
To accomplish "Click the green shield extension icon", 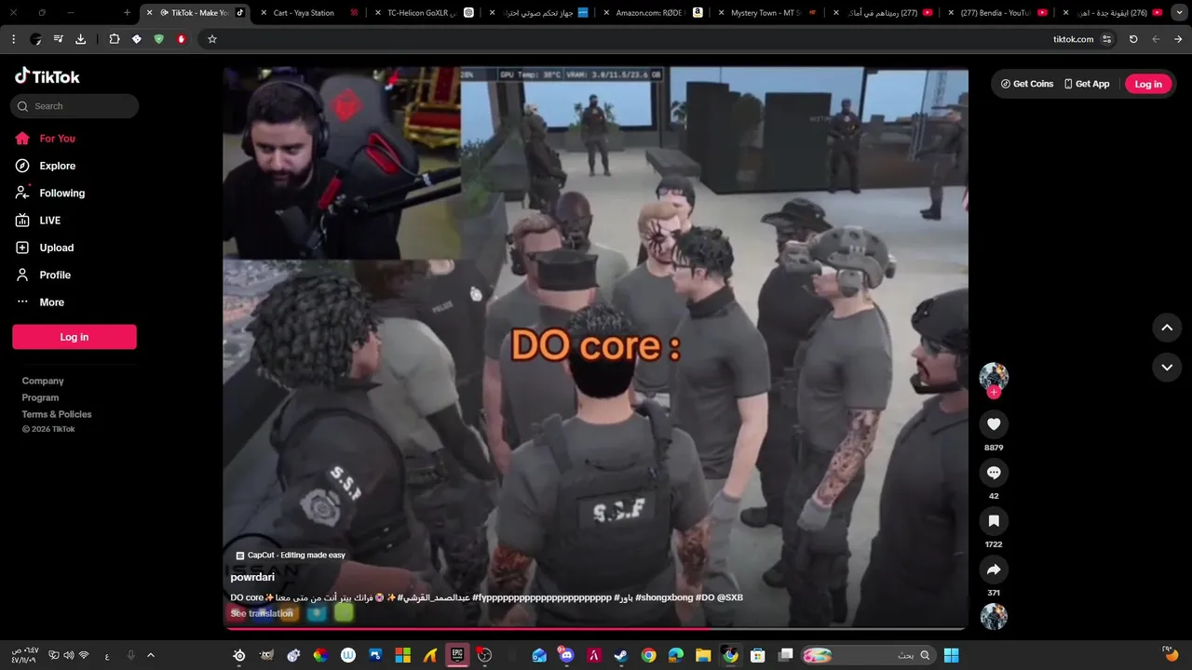I will pos(159,39).
